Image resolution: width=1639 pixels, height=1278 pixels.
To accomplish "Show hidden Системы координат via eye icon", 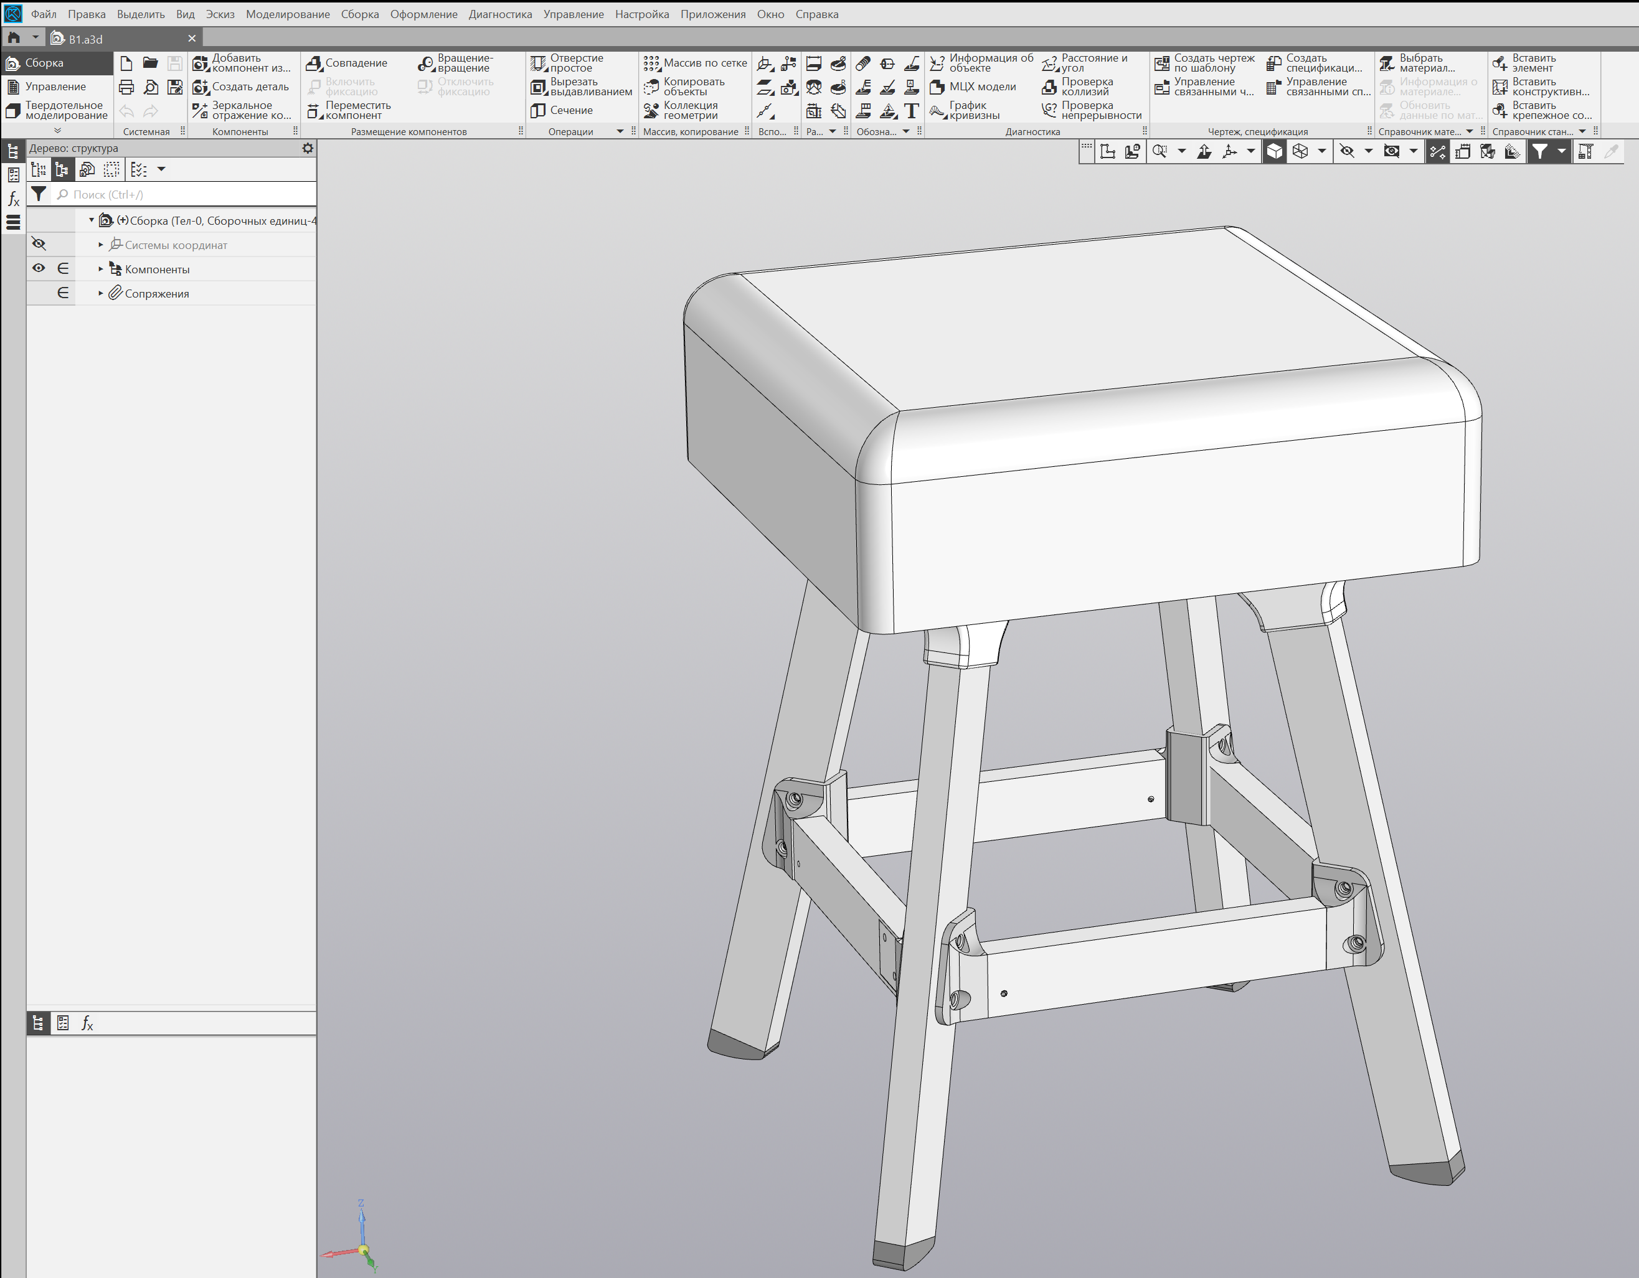I will 39,244.
